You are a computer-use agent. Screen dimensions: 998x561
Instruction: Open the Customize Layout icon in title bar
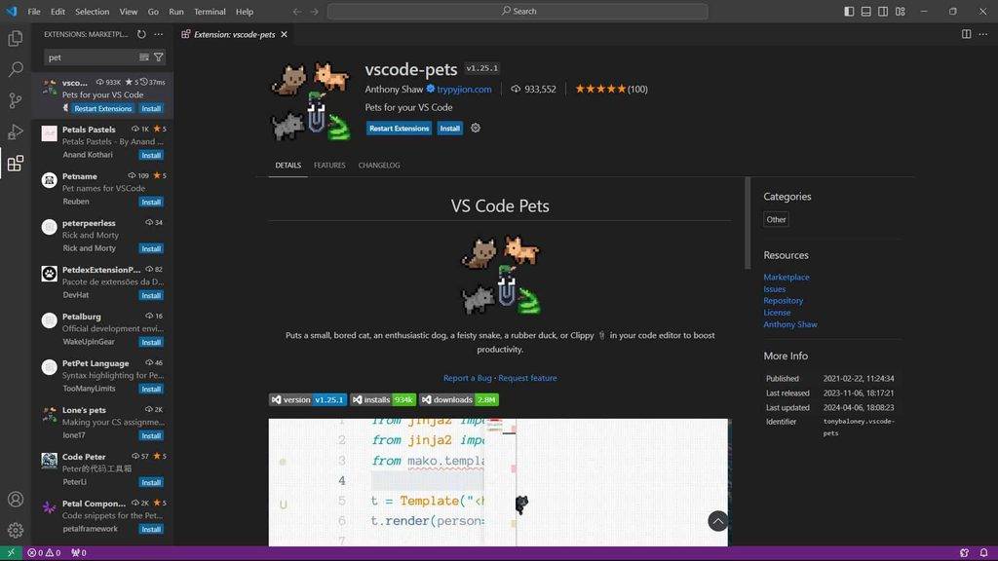tap(900, 12)
